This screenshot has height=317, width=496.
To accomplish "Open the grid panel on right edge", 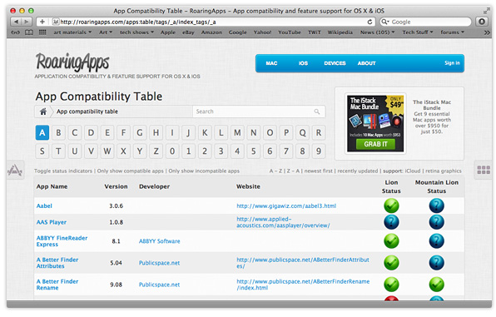I will tap(484, 171).
